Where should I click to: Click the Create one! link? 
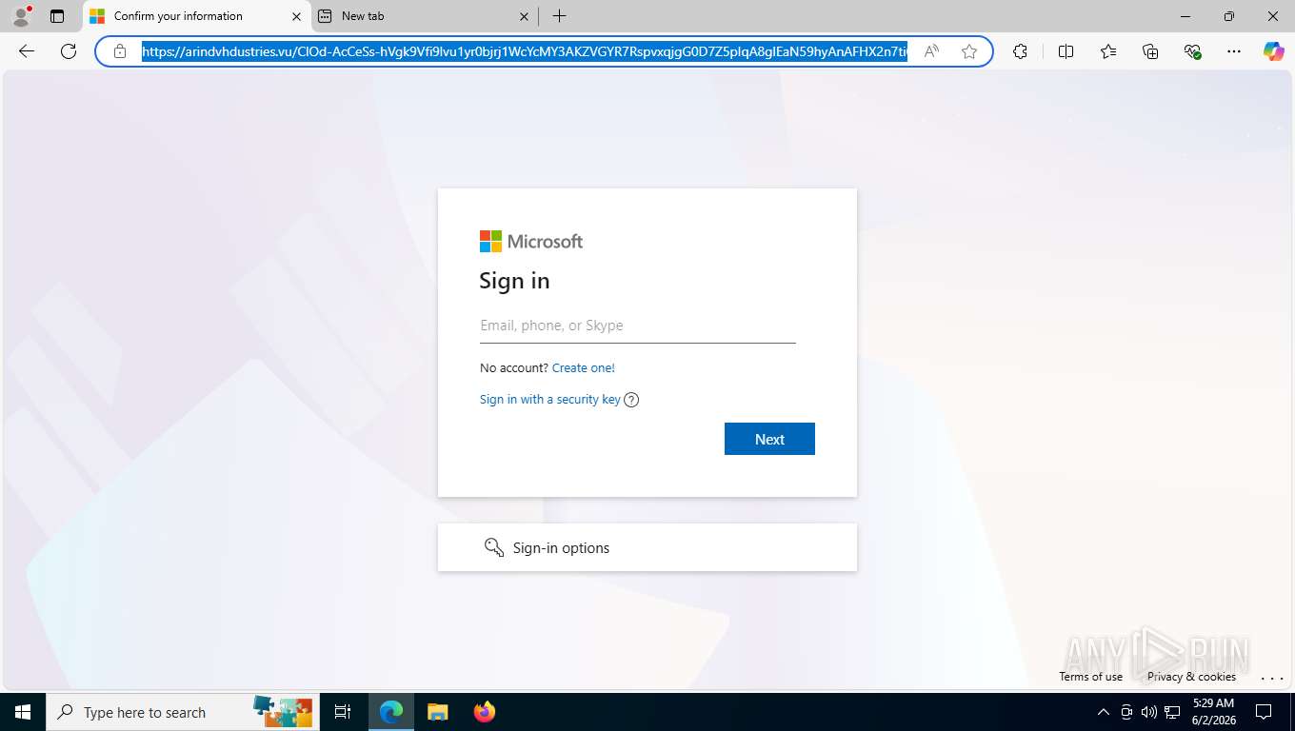(584, 367)
